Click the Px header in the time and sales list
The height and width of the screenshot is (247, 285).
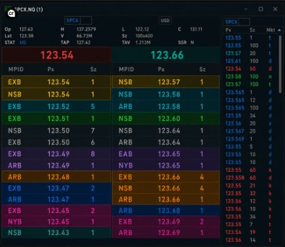coord(228,30)
